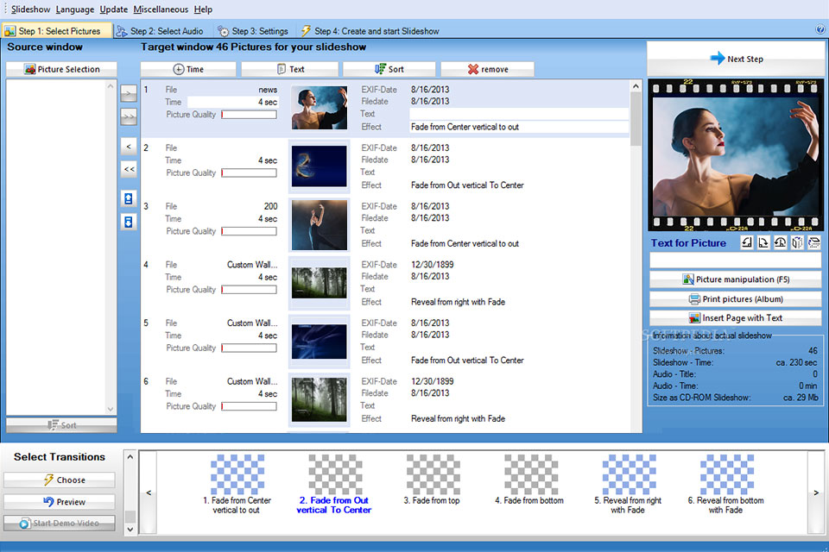Move selected picture down icon
Image resolution: width=829 pixels, height=552 pixels.
tap(129, 222)
